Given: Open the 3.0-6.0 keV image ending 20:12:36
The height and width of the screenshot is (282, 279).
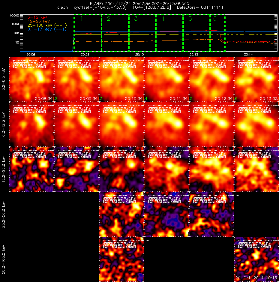Looking at the screenshot, I should [211, 79].
